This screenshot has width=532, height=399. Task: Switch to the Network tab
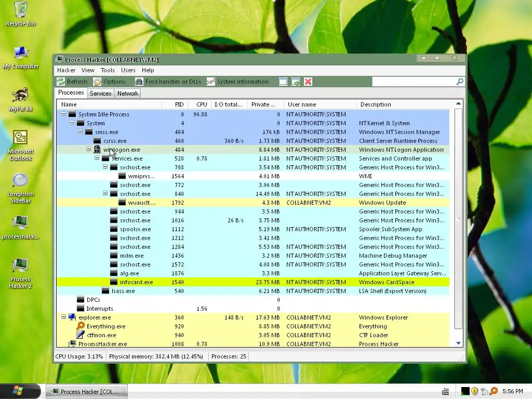click(128, 94)
